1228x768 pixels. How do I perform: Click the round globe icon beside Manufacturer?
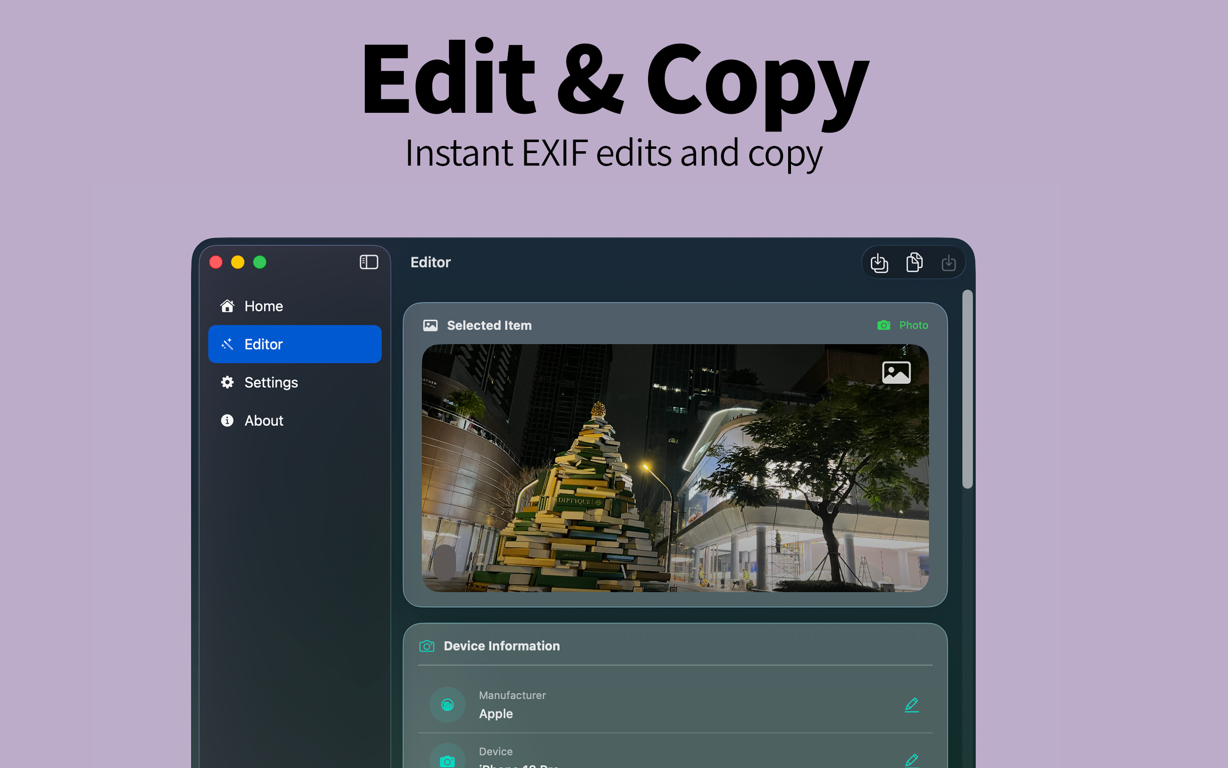click(447, 705)
